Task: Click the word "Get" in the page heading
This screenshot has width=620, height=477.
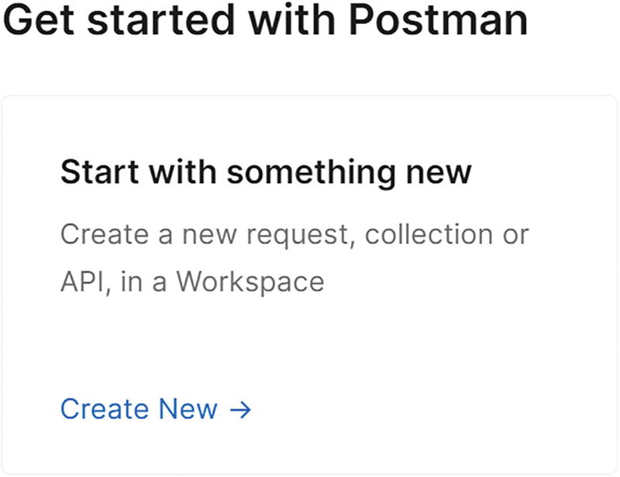Action: click(x=40, y=22)
